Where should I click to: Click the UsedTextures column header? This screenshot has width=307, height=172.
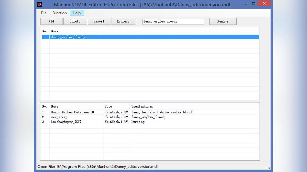point(194,106)
